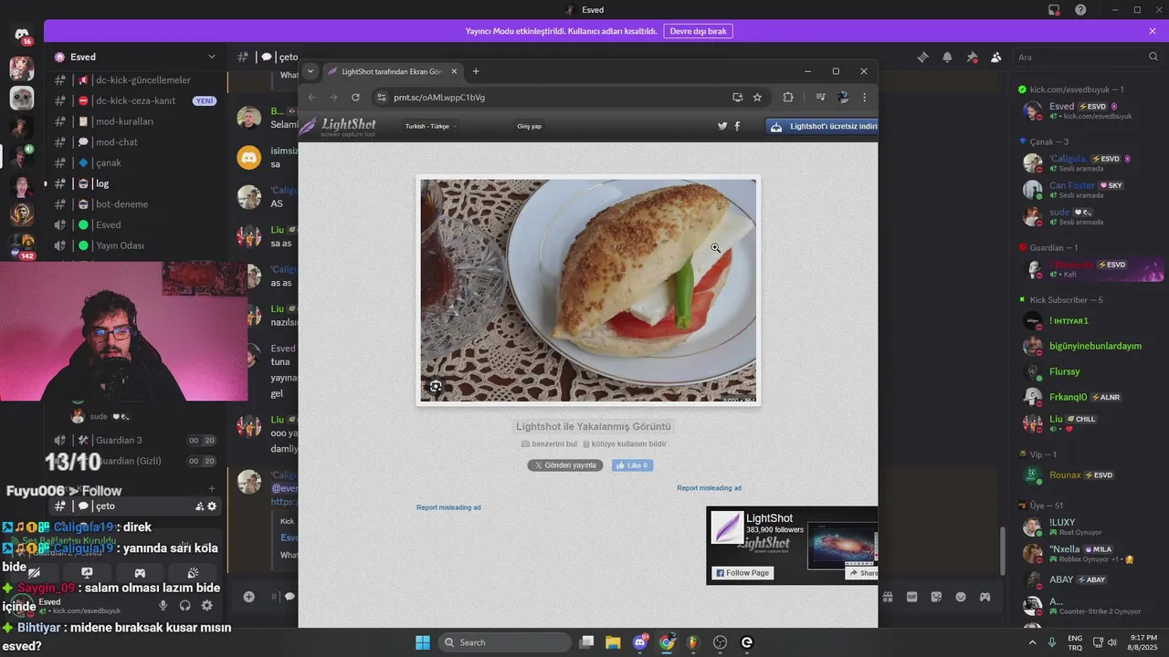The width and height of the screenshot is (1169, 657).
Task: Click 'benzerini bul' link
Action: pyautogui.click(x=549, y=443)
